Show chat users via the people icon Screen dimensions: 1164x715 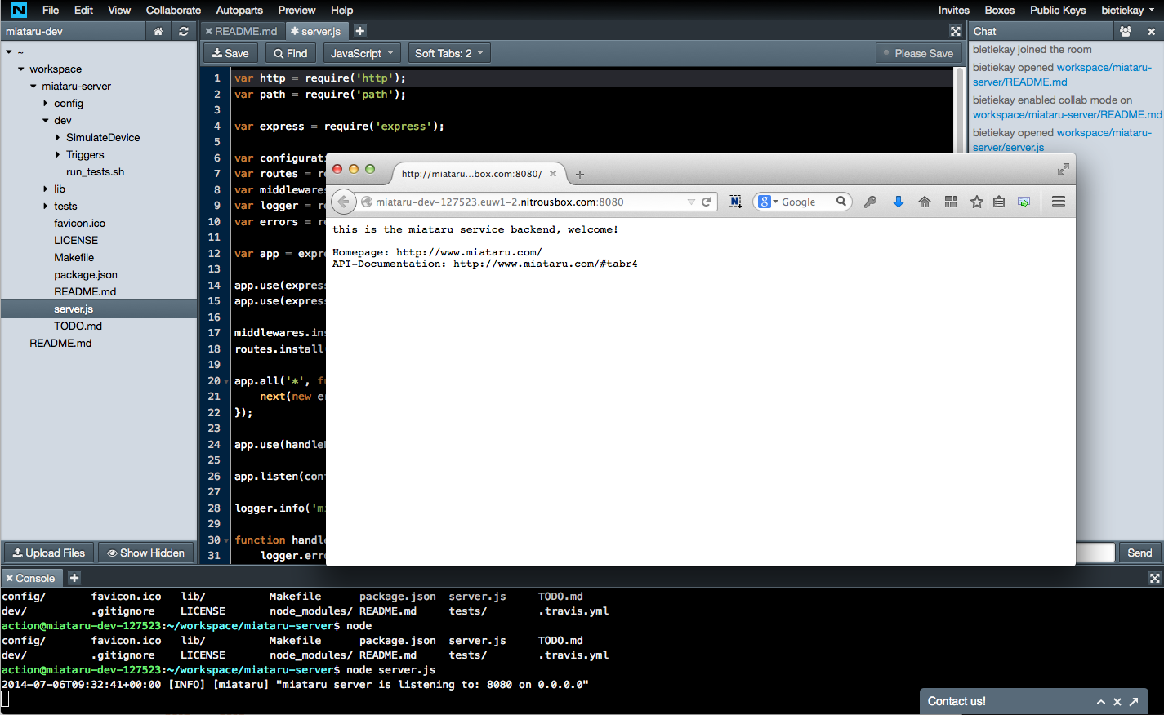coord(1126,31)
